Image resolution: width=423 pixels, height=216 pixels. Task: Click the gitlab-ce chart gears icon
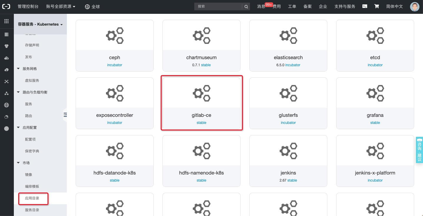(x=201, y=93)
